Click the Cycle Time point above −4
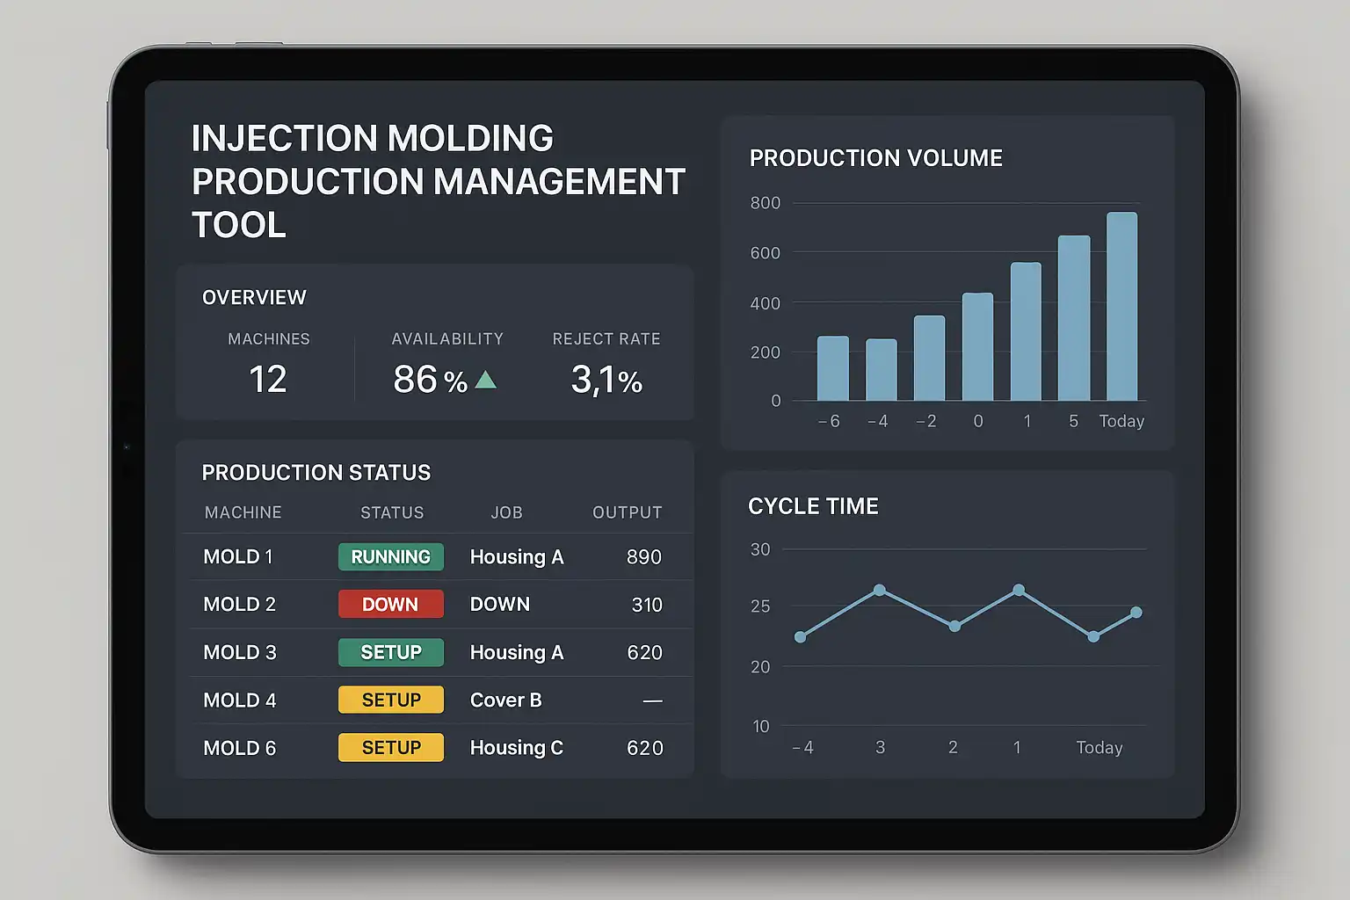Screen dimensions: 1350x900 coord(800,637)
